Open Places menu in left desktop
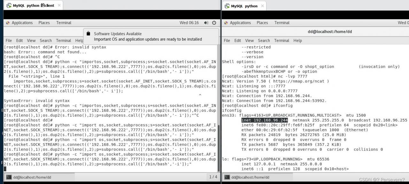This screenshot has width=409, height=184. tap(44, 23)
